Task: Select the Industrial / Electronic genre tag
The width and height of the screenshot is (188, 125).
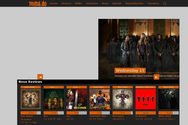Action: click(146, 87)
